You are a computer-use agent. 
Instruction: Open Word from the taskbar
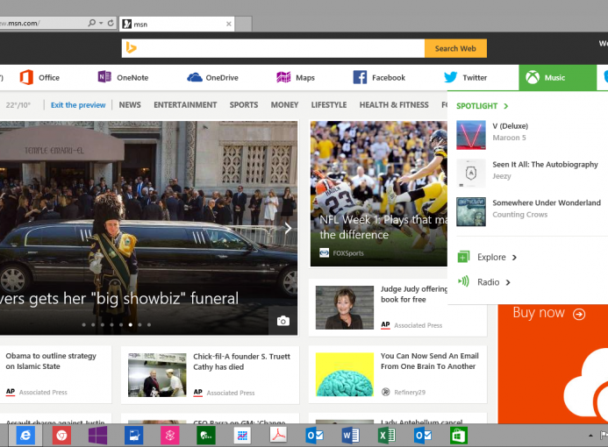coord(350,436)
